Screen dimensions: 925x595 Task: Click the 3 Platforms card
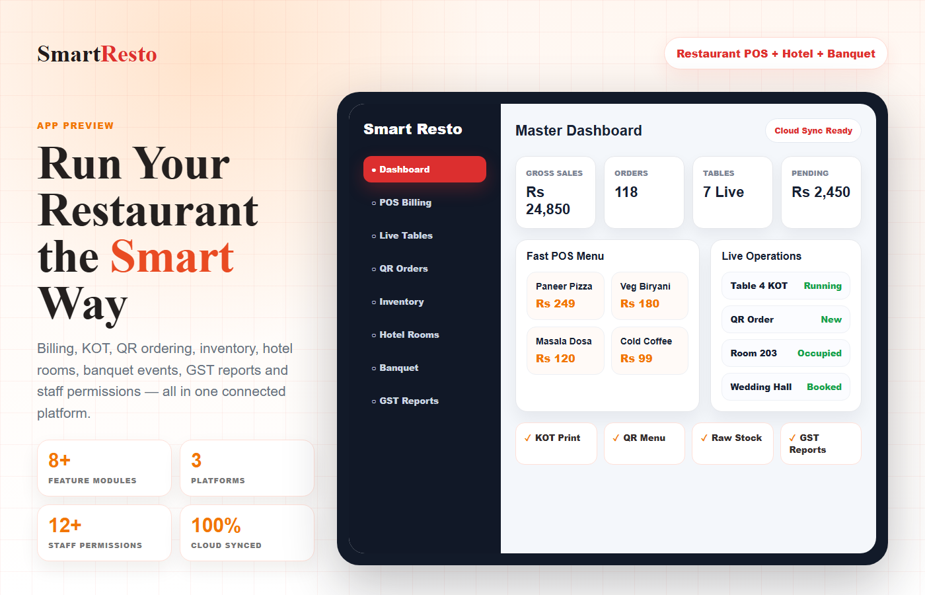(x=247, y=468)
